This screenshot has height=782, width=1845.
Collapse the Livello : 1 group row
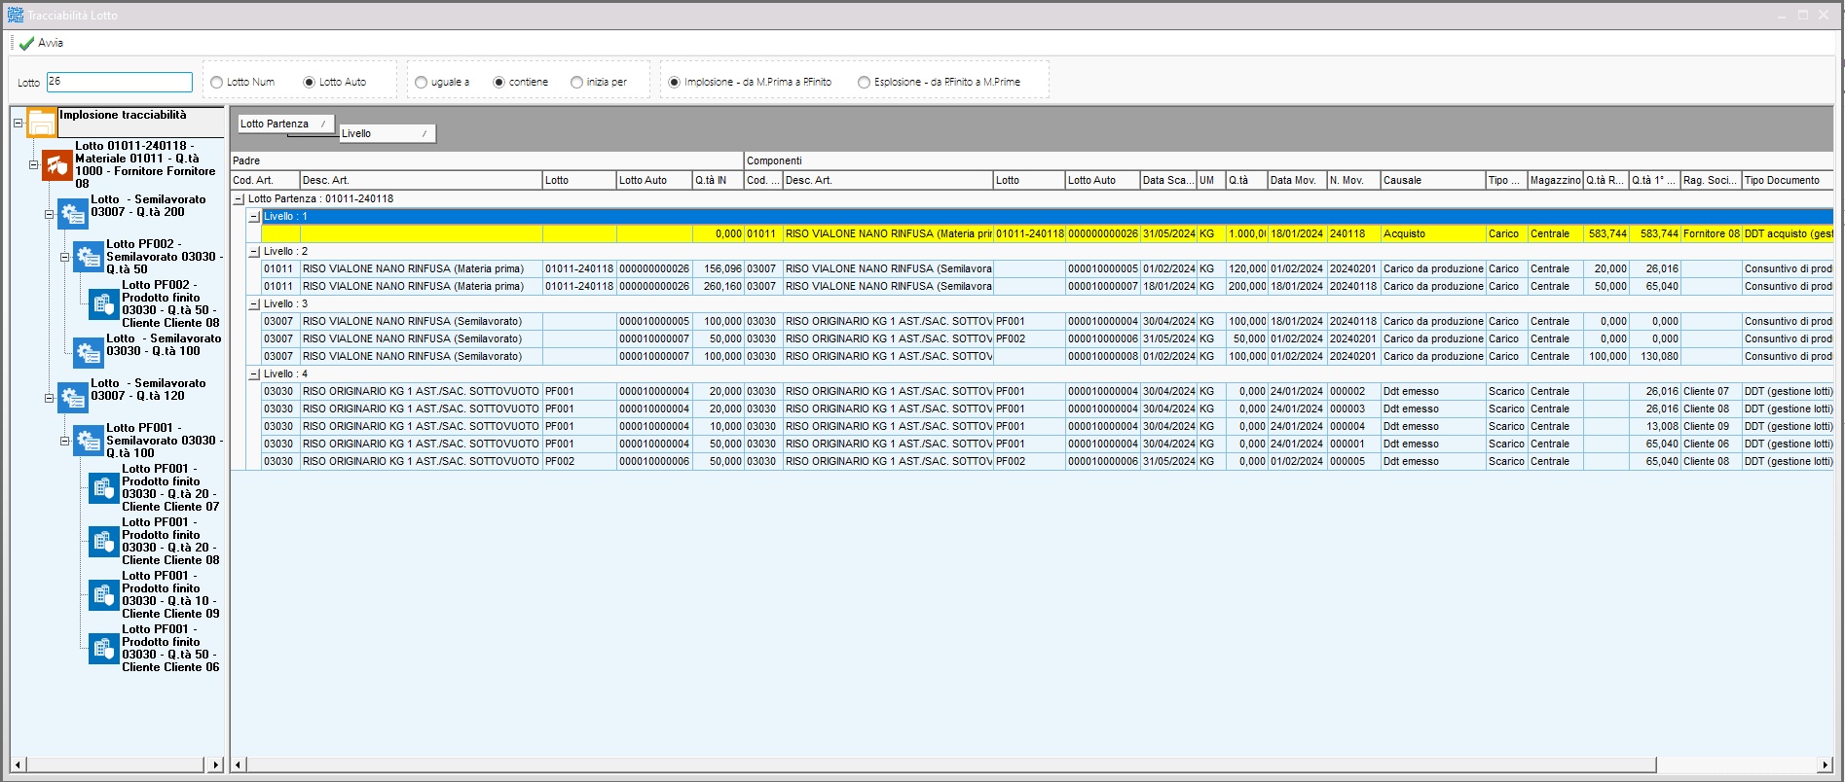(254, 217)
